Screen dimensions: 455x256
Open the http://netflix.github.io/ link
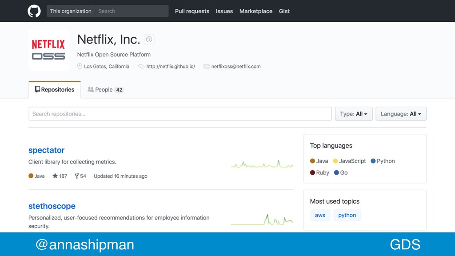(171, 67)
